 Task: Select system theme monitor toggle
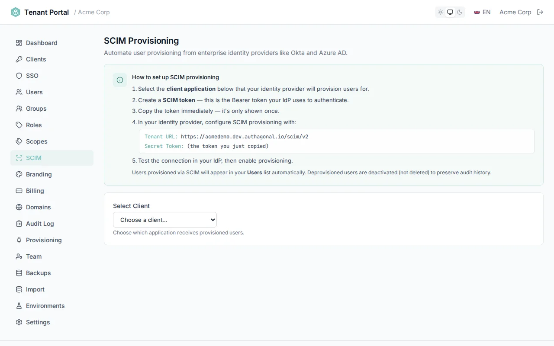point(450,12)
